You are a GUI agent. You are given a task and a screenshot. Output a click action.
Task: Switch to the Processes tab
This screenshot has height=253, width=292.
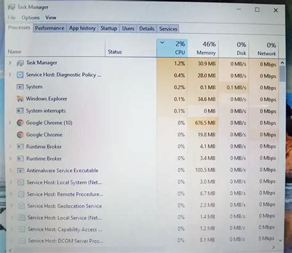(x=19, y=28)
